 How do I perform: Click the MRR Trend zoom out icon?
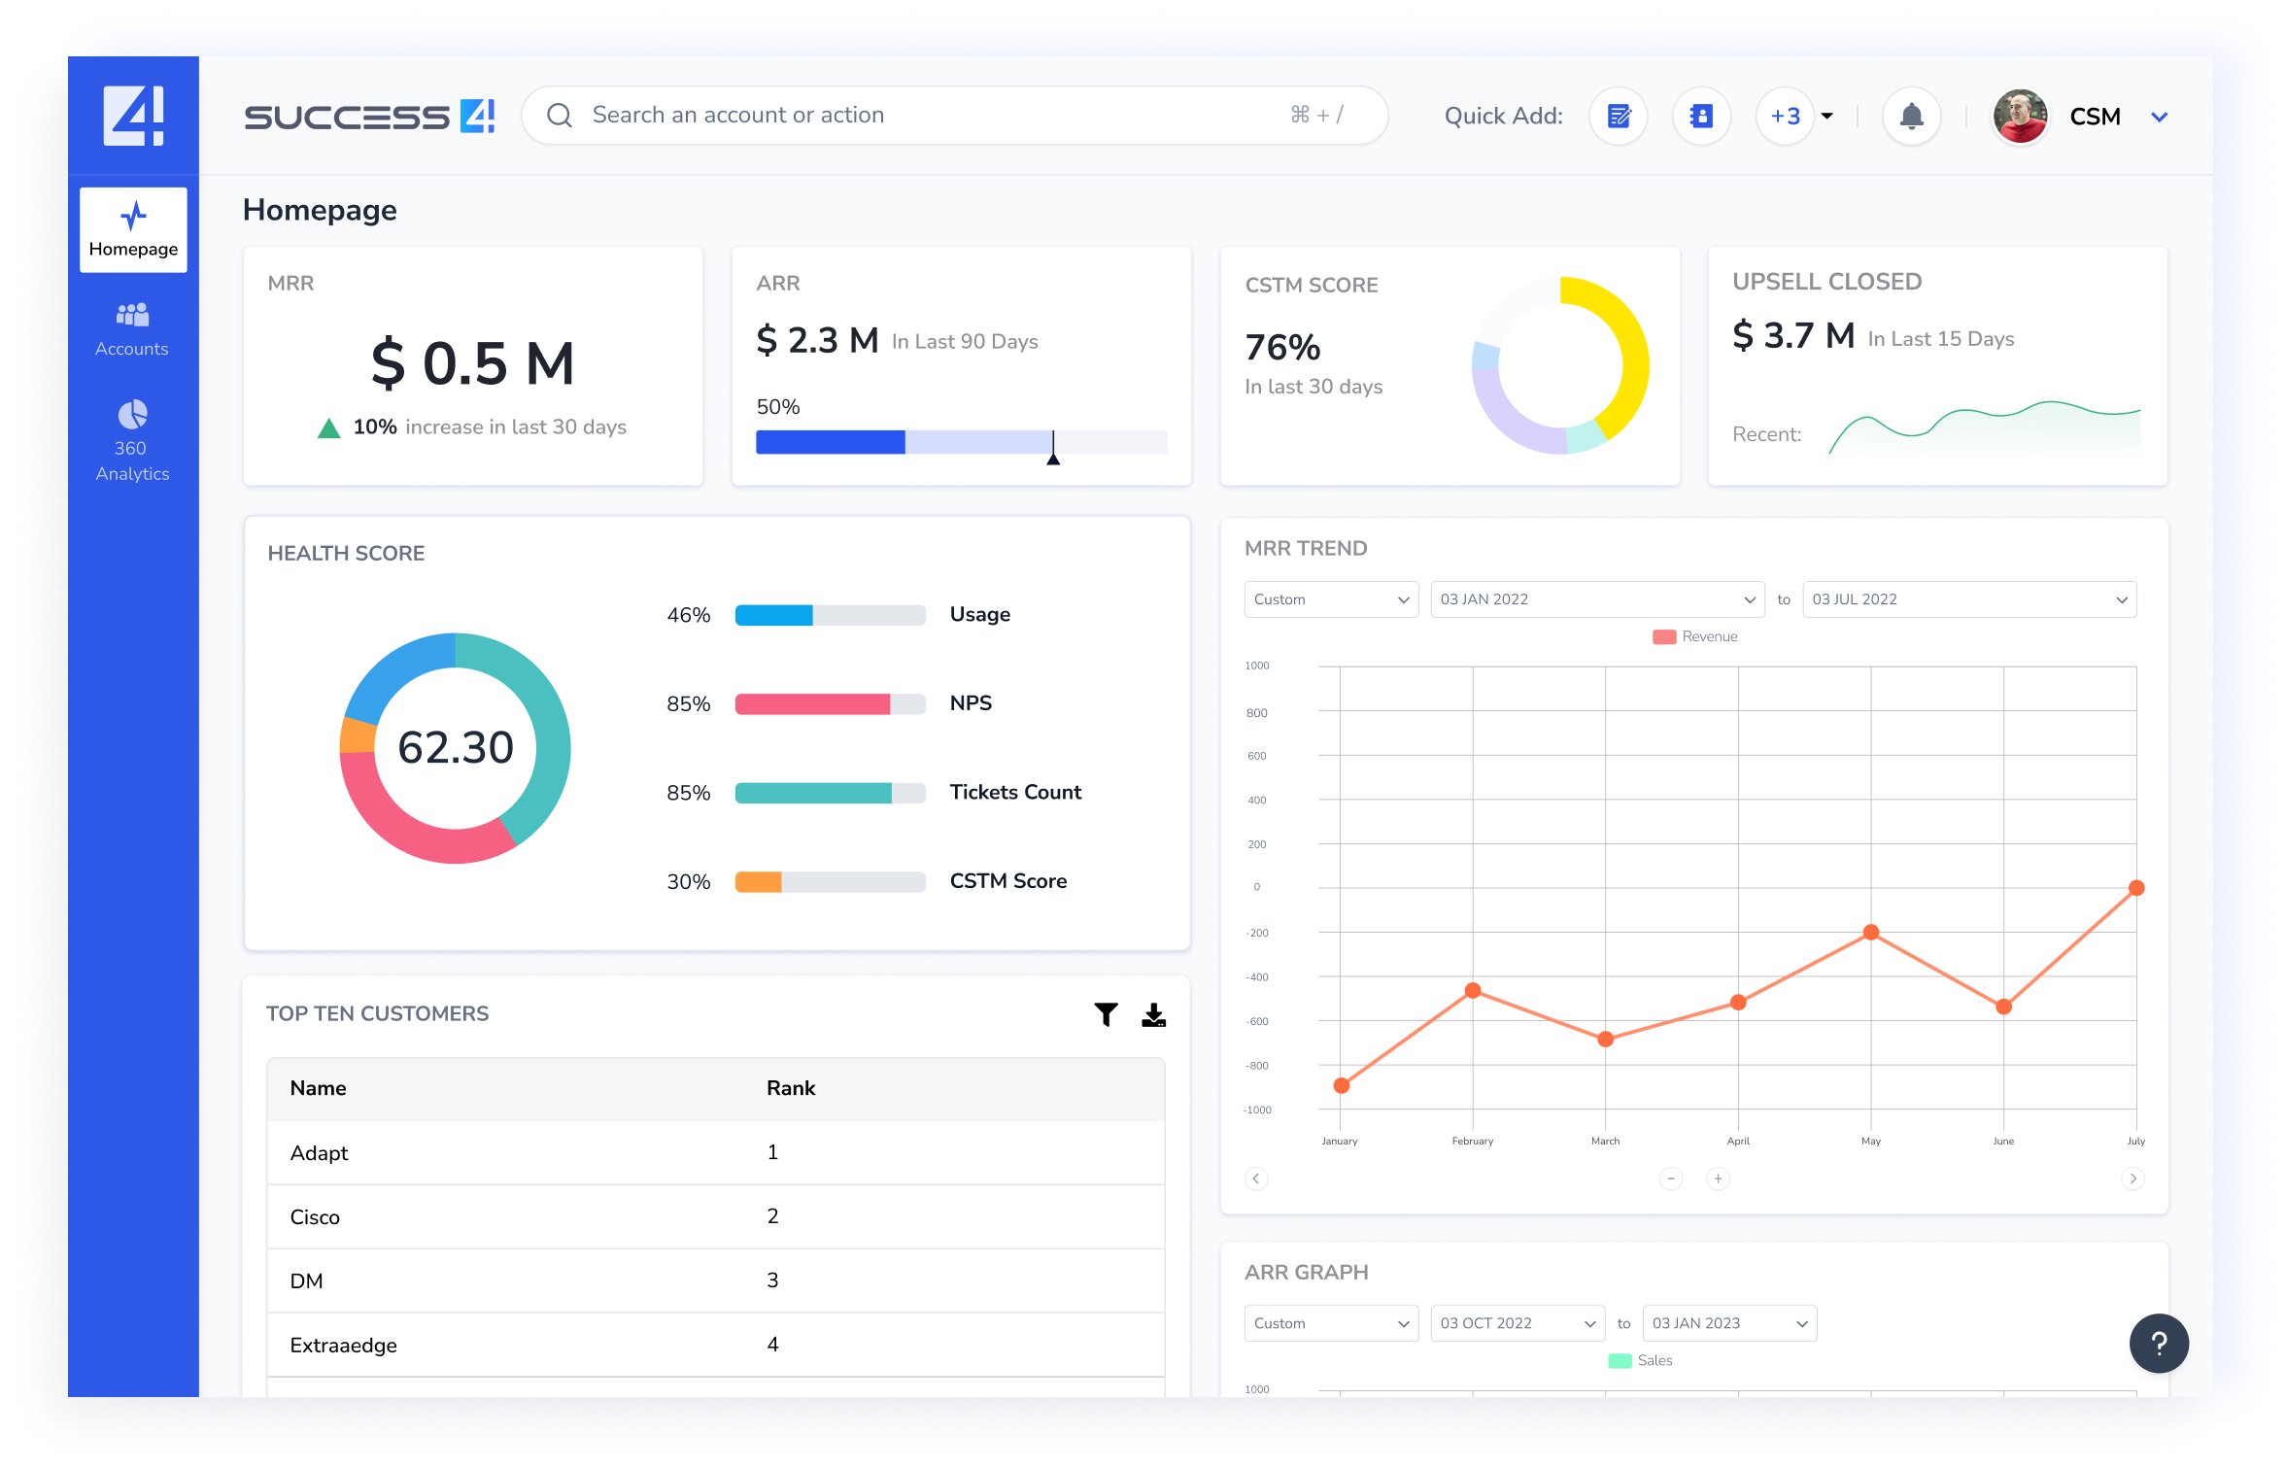point(1670,1178)
